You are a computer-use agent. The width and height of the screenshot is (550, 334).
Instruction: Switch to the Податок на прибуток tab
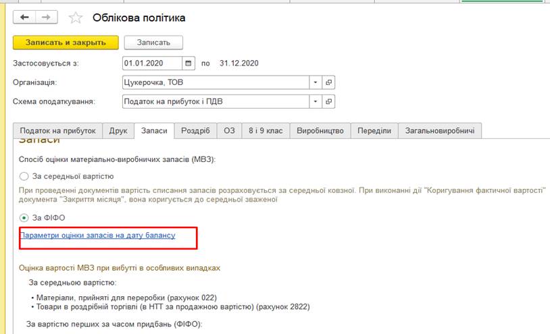point(58,131)
